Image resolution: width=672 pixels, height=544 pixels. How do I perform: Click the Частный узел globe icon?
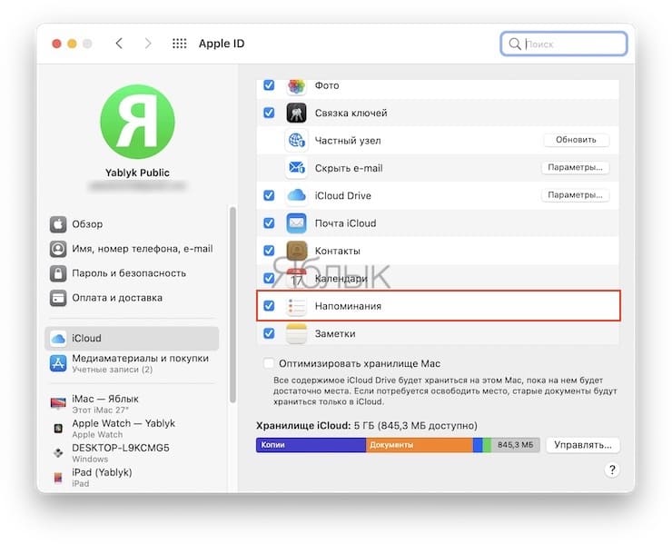pos(296,141)
